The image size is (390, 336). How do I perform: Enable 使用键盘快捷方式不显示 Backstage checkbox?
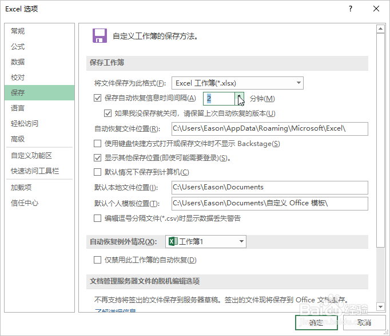pos(97,143)
